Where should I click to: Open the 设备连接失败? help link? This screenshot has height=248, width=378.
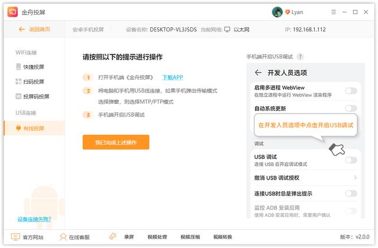pyautogui.click(x=34, y=219)
